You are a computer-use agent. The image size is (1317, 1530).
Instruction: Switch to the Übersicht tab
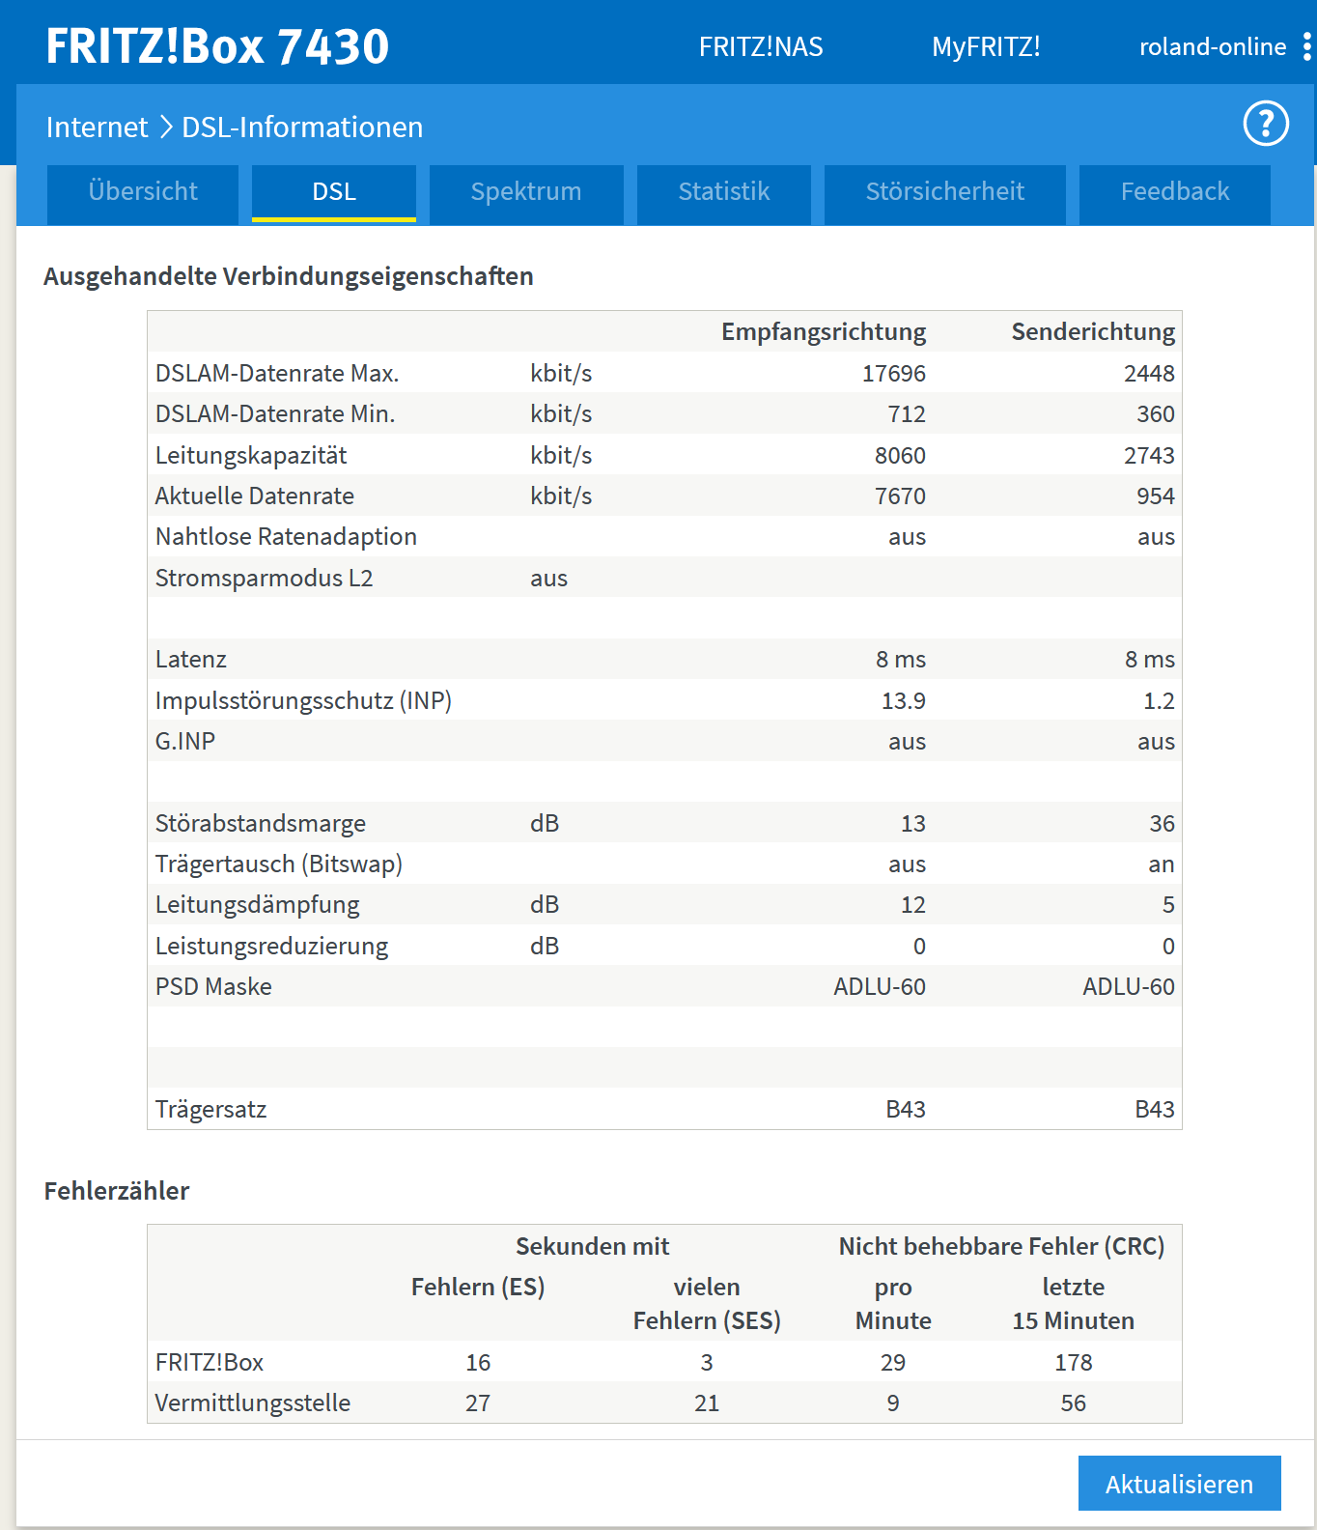[143, 192]
